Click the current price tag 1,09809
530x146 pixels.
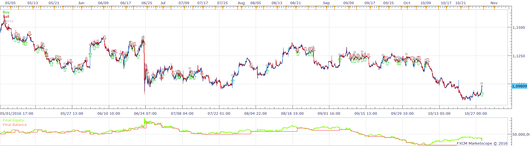tap(520, 86)
